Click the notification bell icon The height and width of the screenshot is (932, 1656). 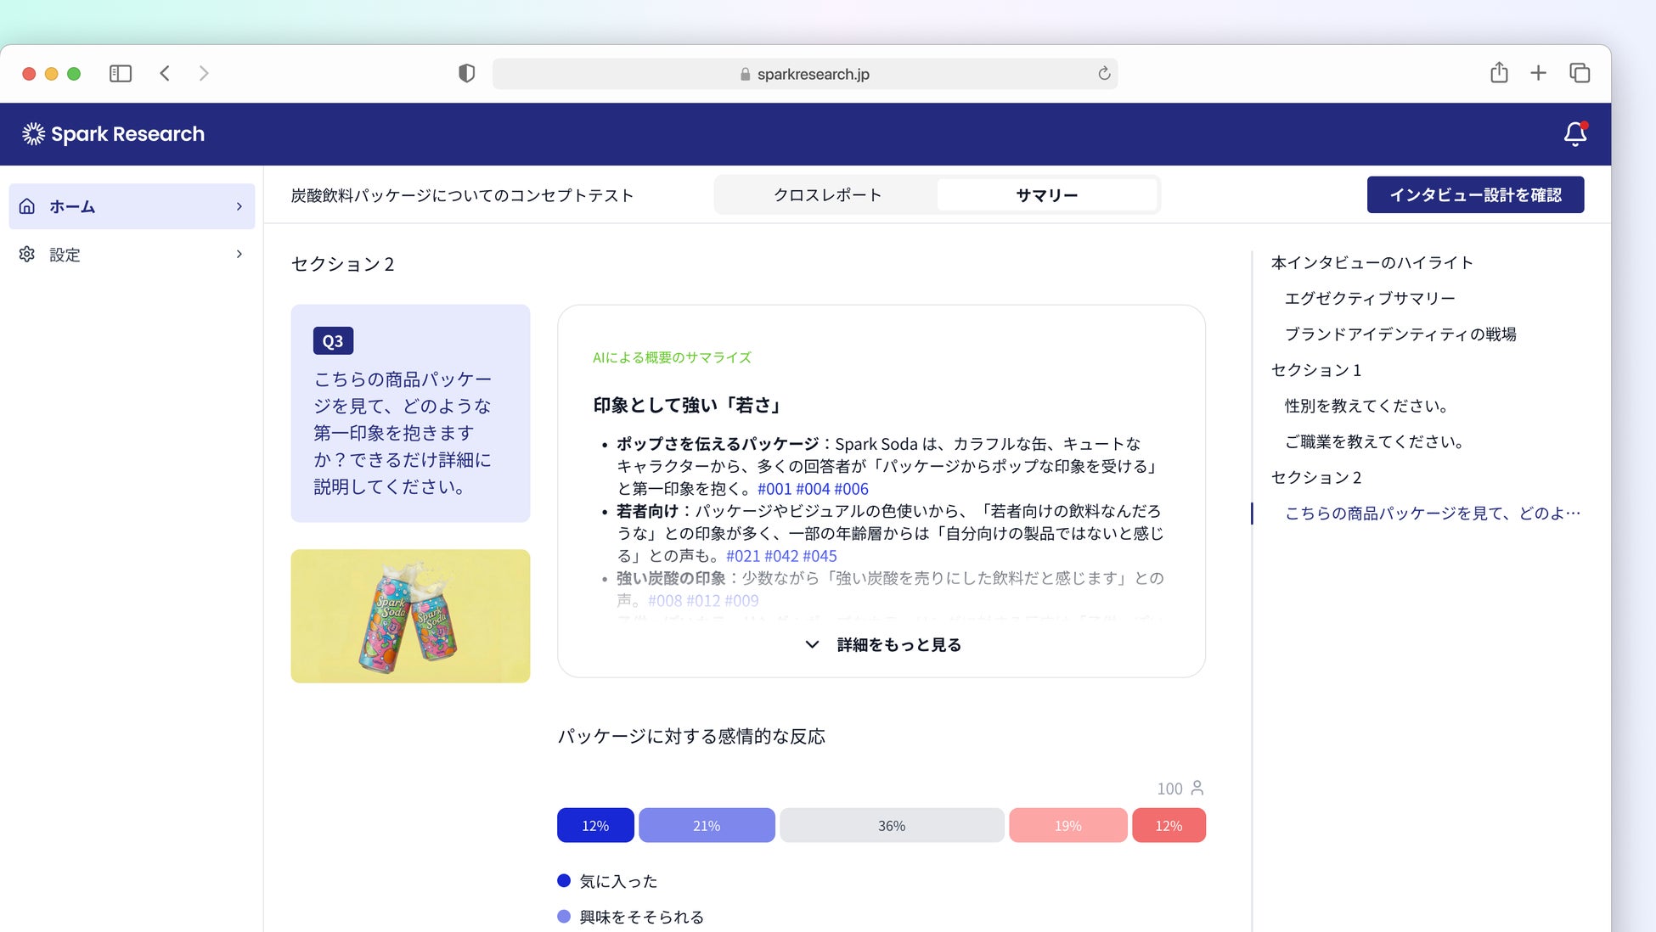pos(1574,134)
